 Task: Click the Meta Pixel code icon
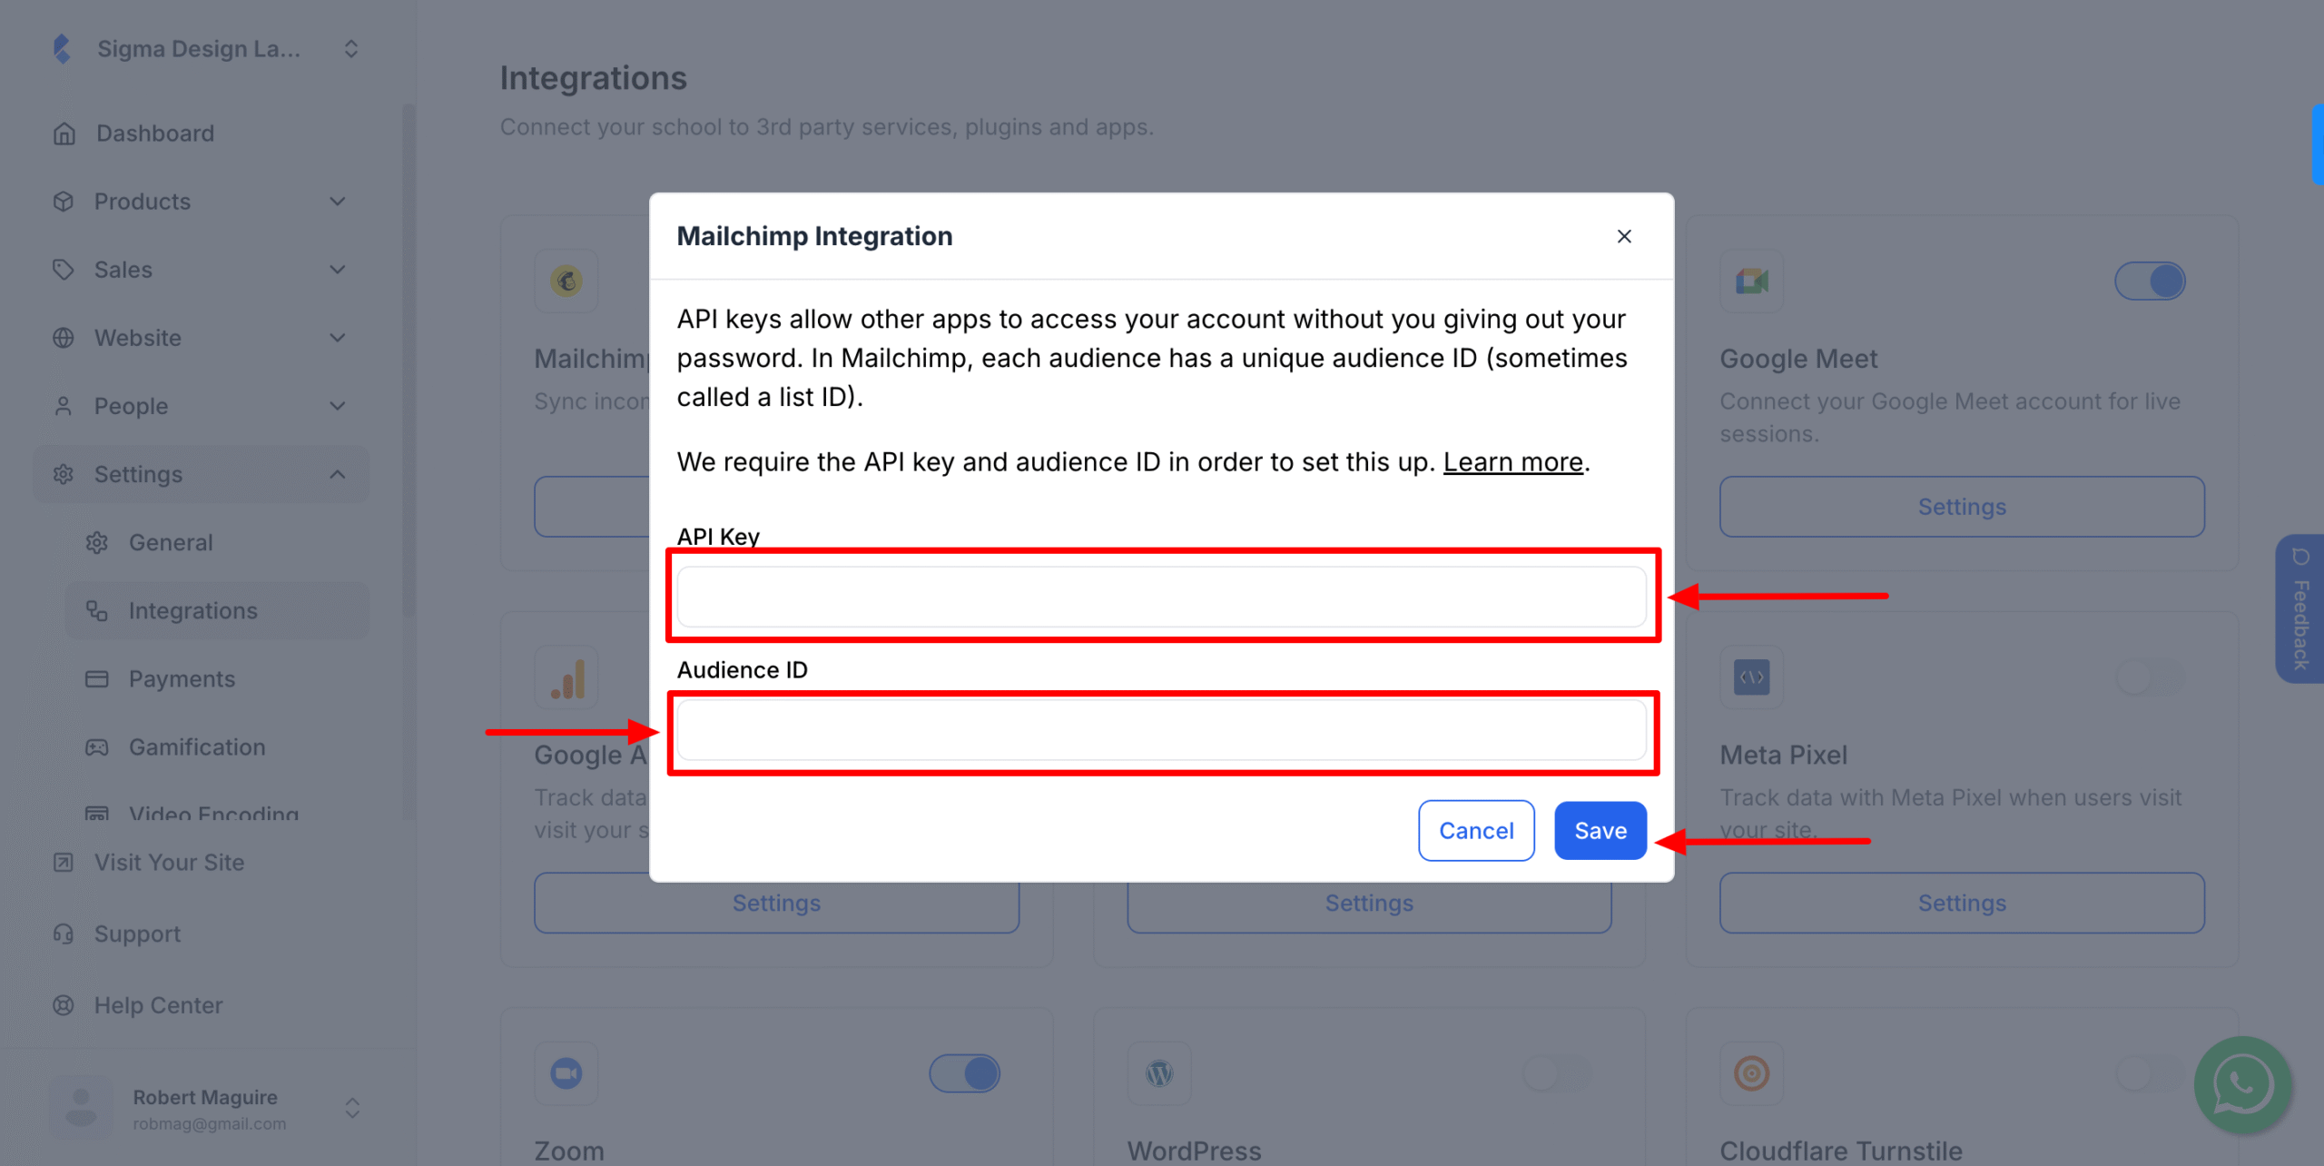pyautogui.click(x=1751, y=677)
